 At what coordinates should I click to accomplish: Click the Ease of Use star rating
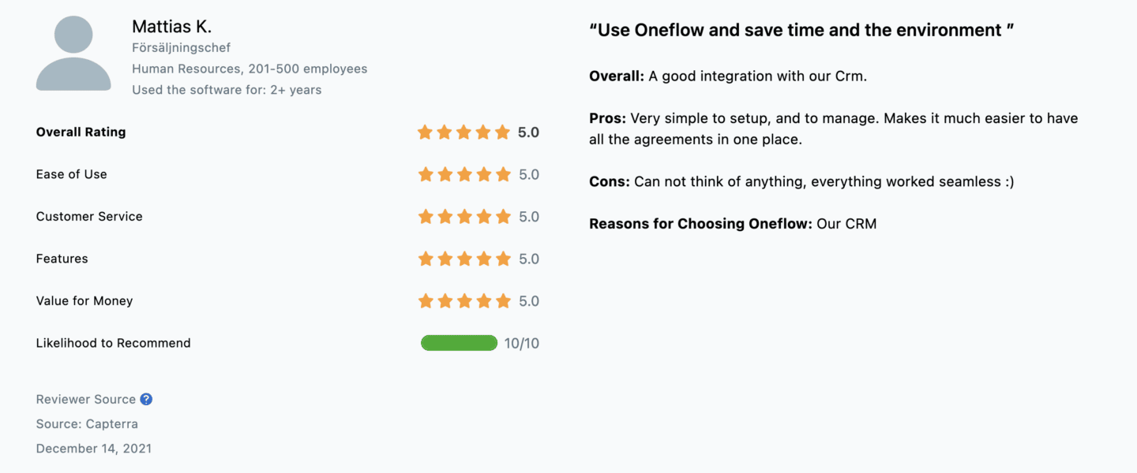[463, 174]
